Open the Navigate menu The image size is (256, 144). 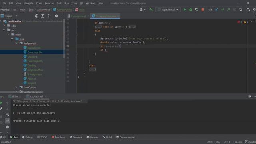click(28, 3)
